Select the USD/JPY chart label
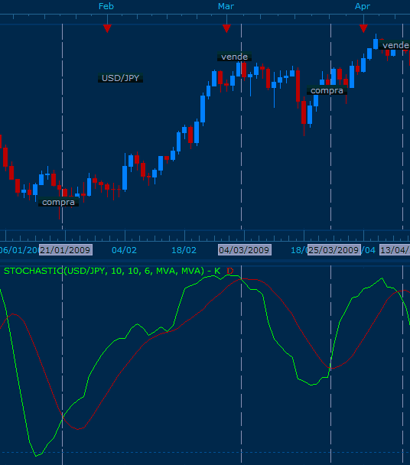The width and height of the screenshot is (410, 465). point(120,78)
